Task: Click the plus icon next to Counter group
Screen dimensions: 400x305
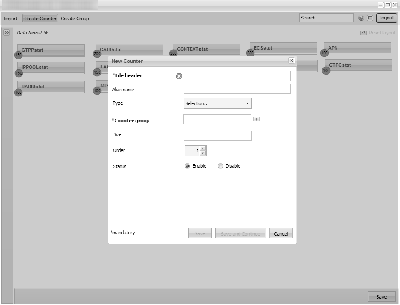Action: pos(256,119)
